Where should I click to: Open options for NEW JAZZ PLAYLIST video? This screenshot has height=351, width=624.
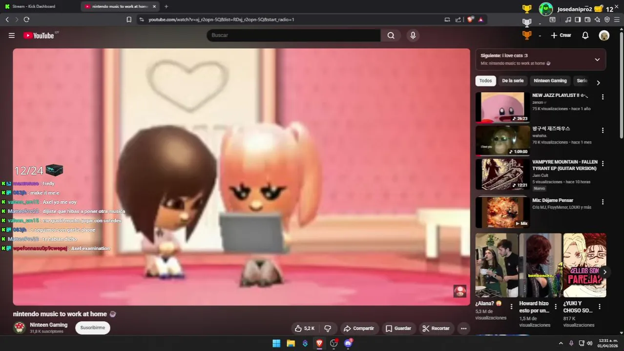[603, 97]
